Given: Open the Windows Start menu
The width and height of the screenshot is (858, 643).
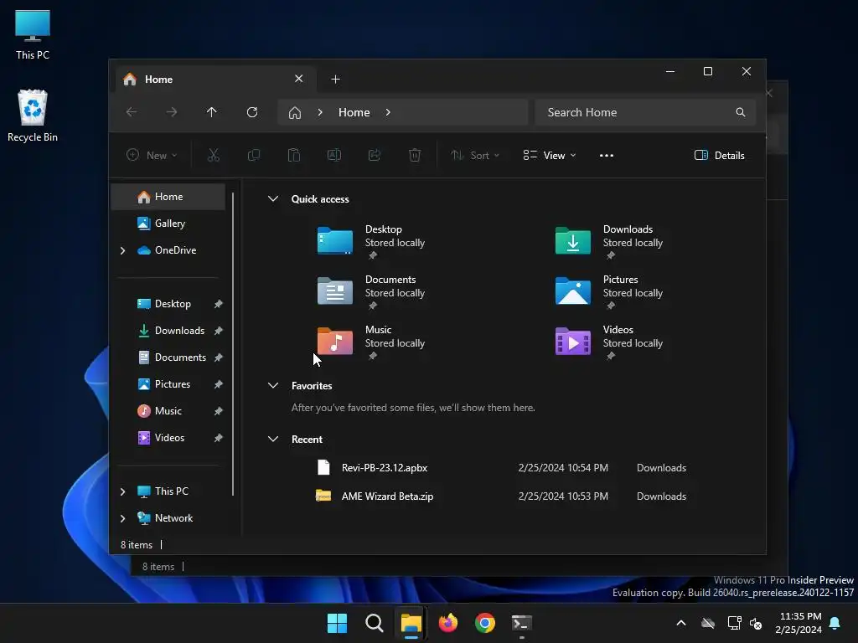Looking at the screenshot, I should pos(337,623).
